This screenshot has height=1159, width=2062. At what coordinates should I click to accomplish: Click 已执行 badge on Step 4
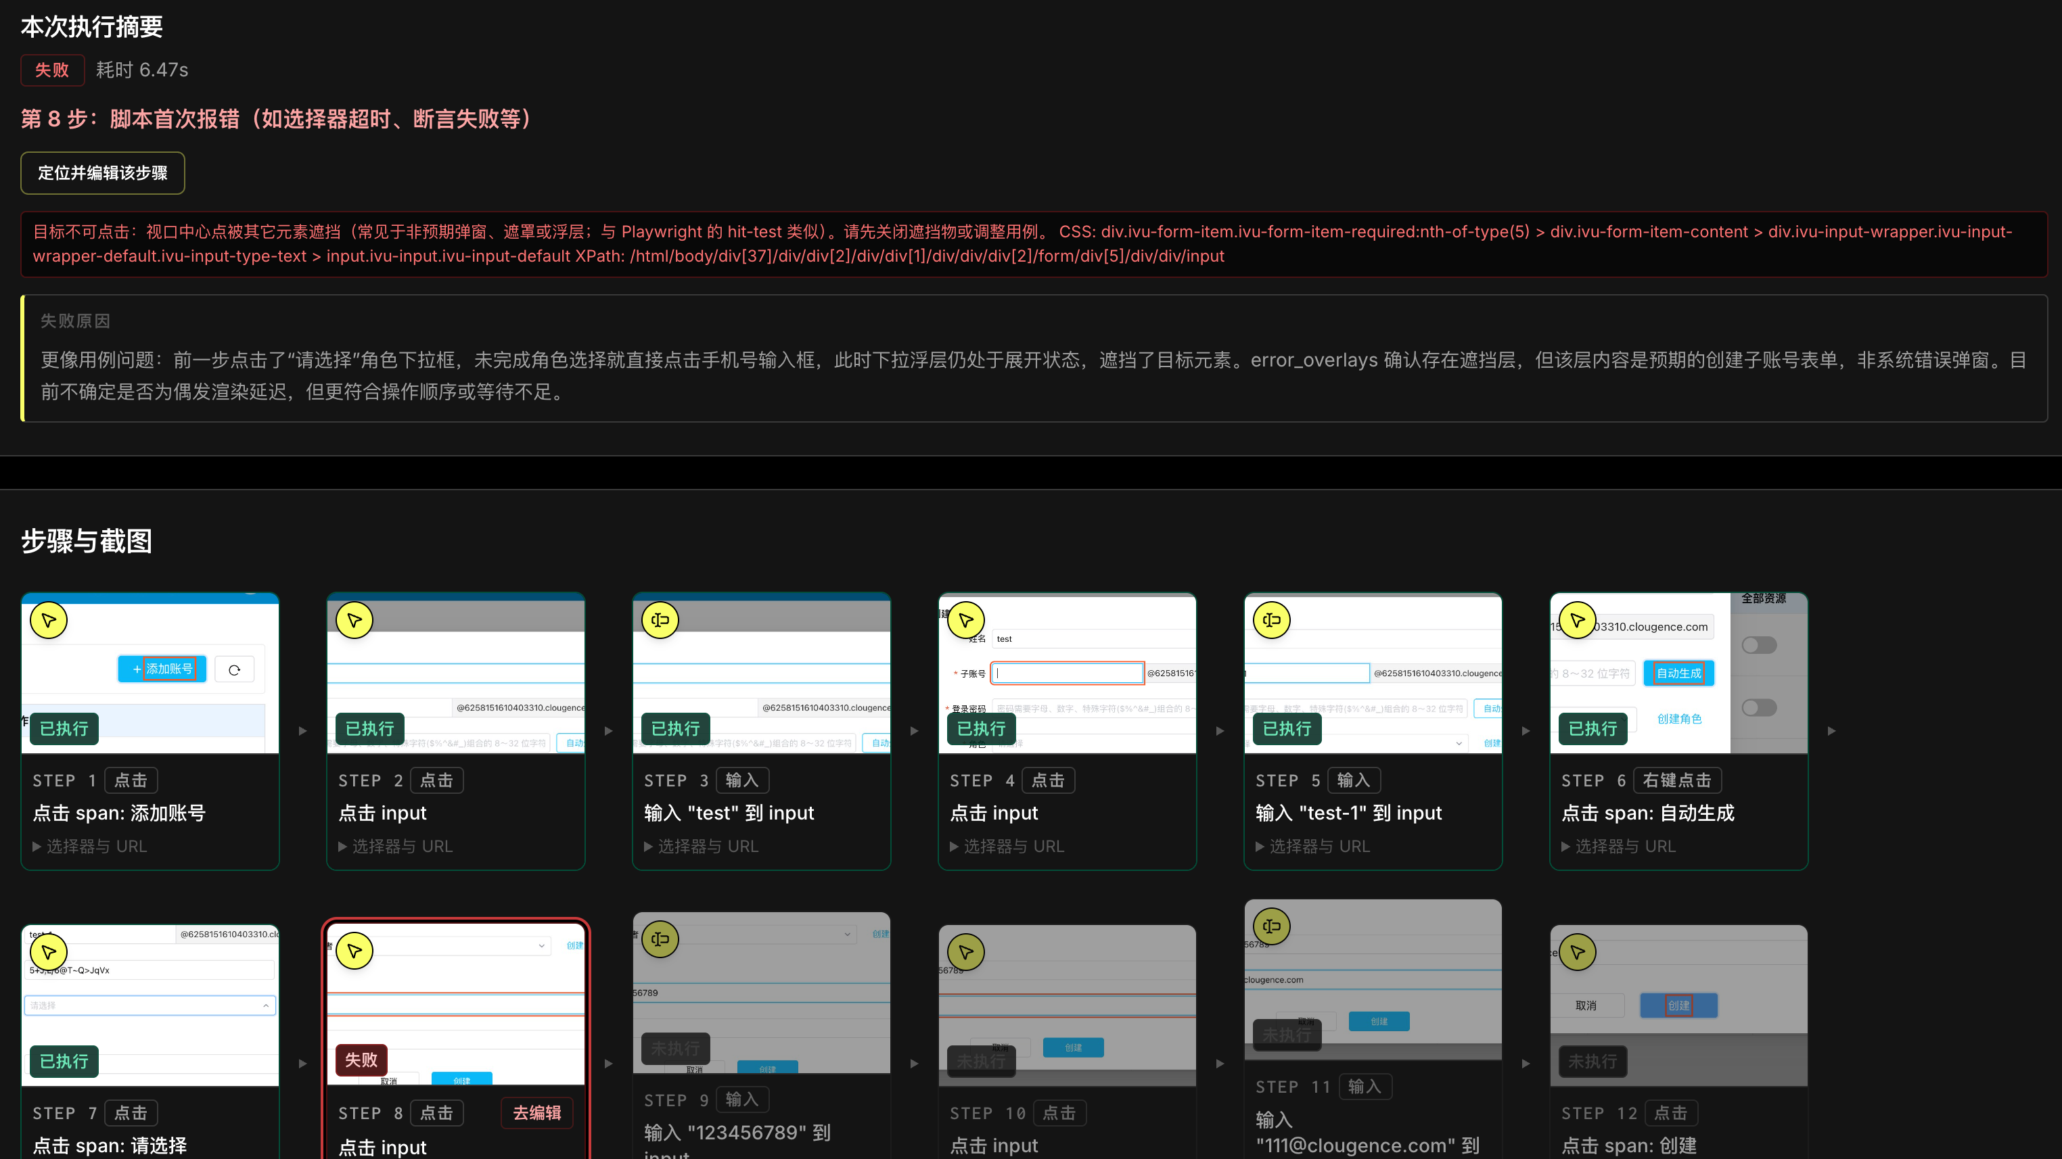pyautogui.click(x=982, y=729)
